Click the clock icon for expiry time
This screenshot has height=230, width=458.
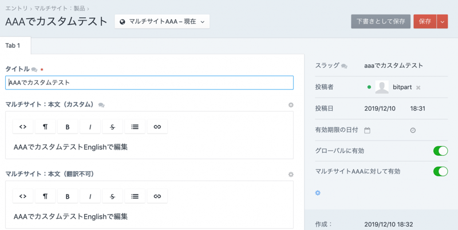[x=413, y=130]
